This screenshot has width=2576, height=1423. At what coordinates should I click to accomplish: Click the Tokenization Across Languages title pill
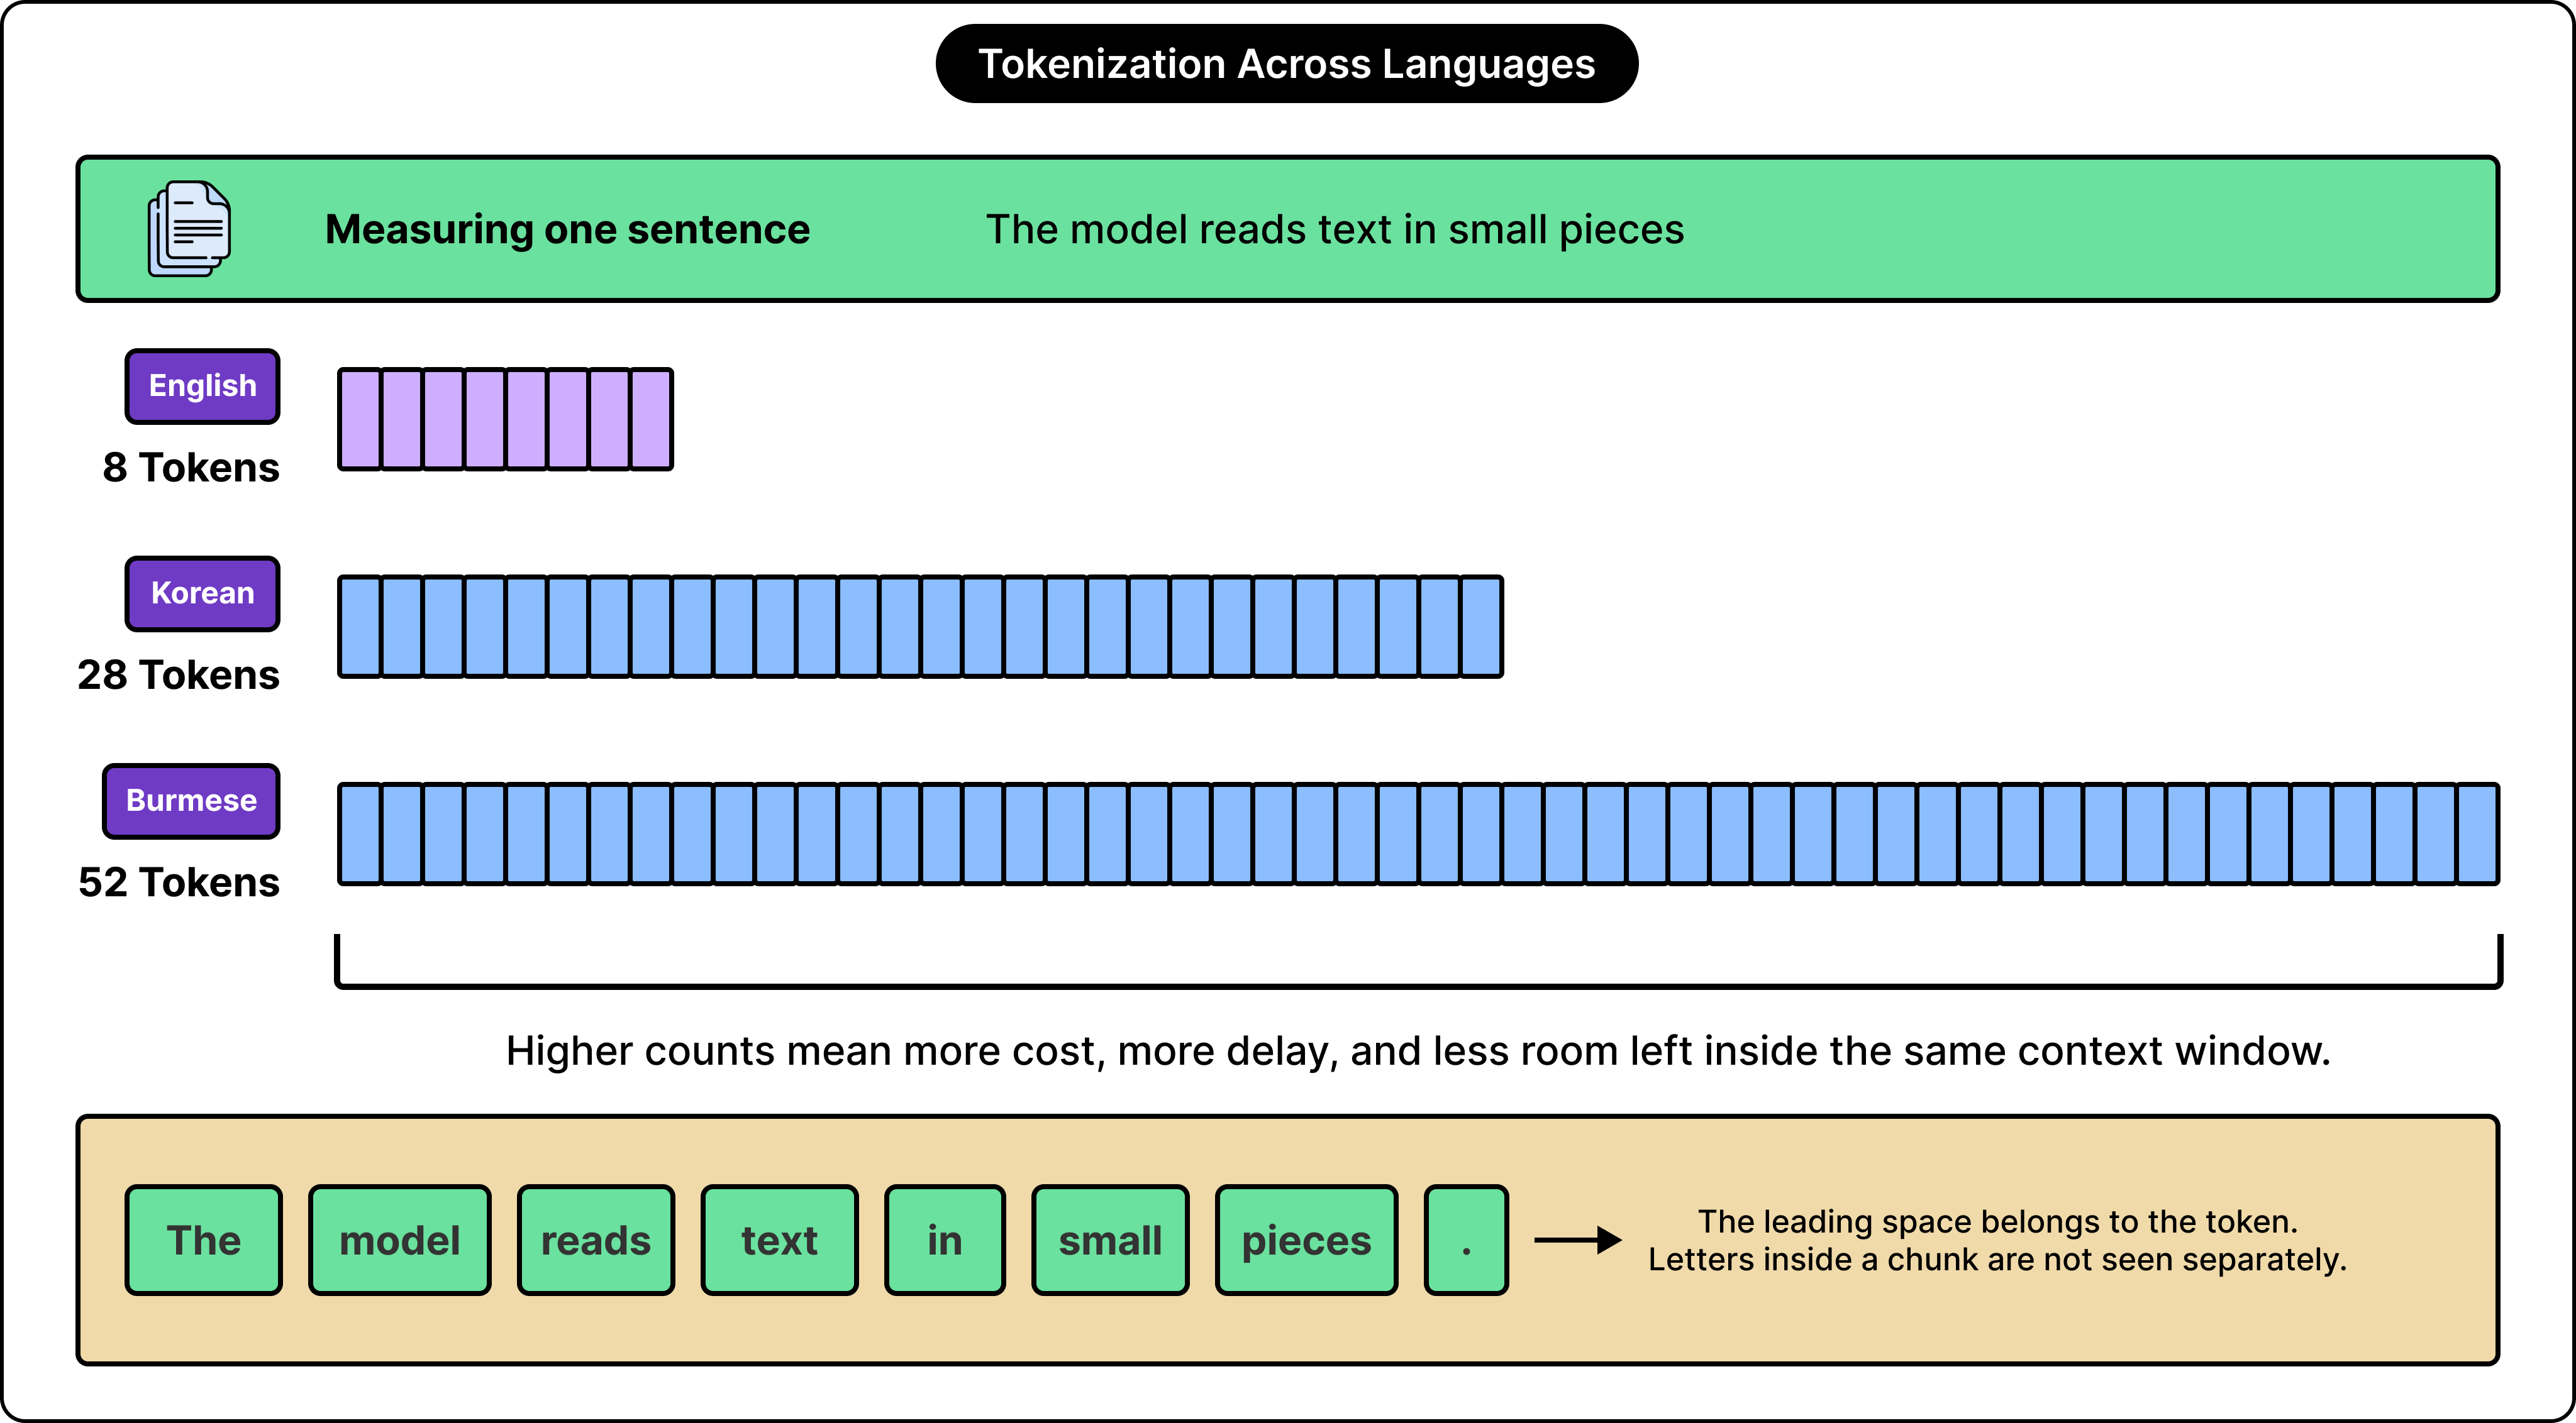click(1286, 64)
